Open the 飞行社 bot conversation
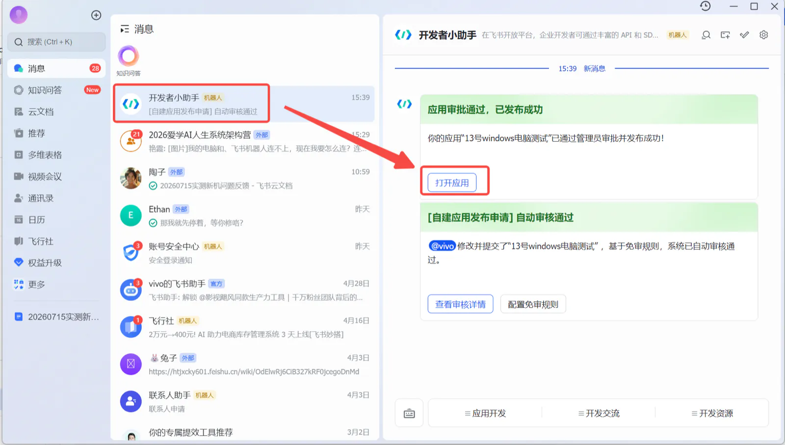This screenshot has height=445, width=785. point(244,327)
